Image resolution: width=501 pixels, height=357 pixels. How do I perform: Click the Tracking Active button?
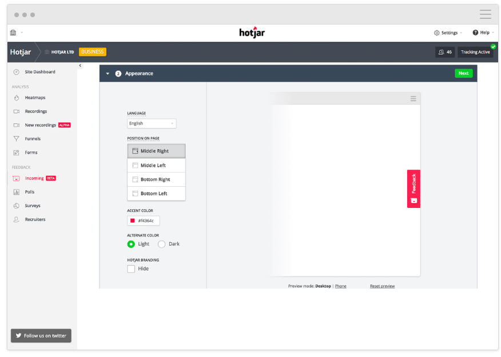[x=475, y=52]
